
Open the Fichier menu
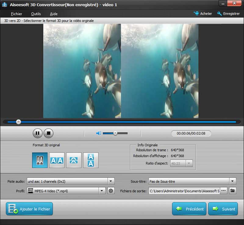(16, 14)
